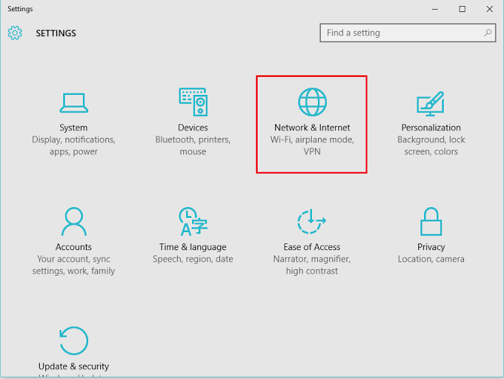This screenshot has width=504, height=379.
Task: Open the System laptop icon
Action: coord(74,103)
